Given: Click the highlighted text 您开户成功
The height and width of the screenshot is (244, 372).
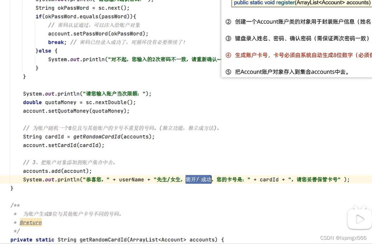Looking at the screenshot, I should tap(198, 179).
